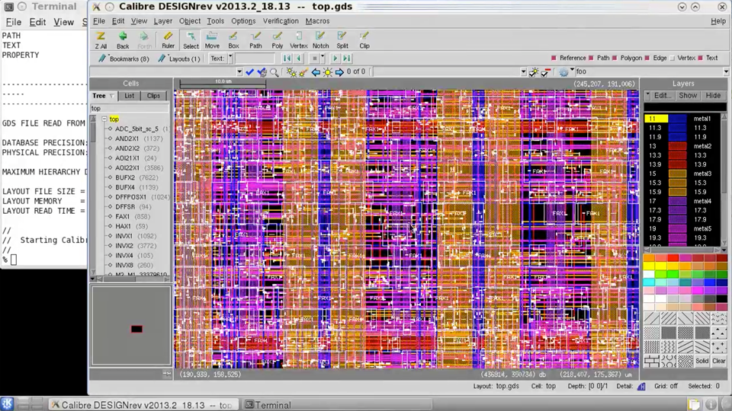Enable Vertex selection filter
The width and height of the screenshot is (732, 411).
(673, 59)
